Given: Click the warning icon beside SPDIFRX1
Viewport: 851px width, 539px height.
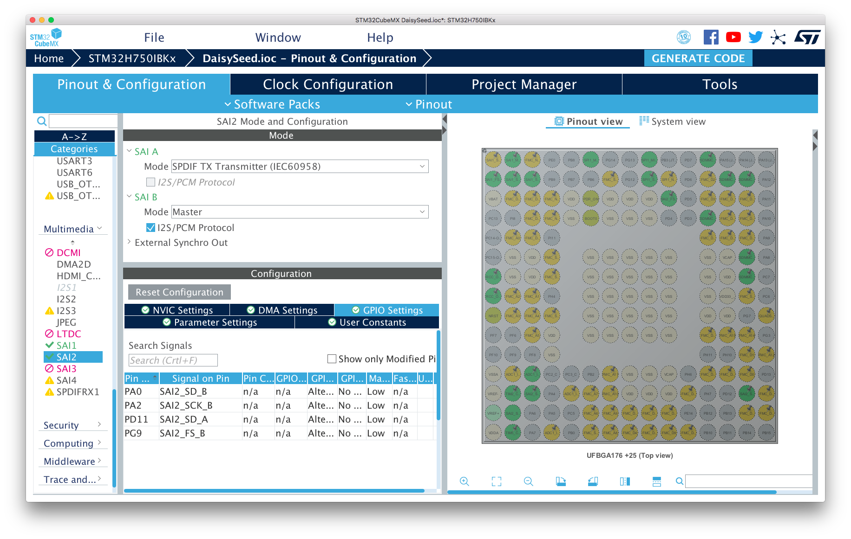Looking at the screenshot, I should point(49,392).
